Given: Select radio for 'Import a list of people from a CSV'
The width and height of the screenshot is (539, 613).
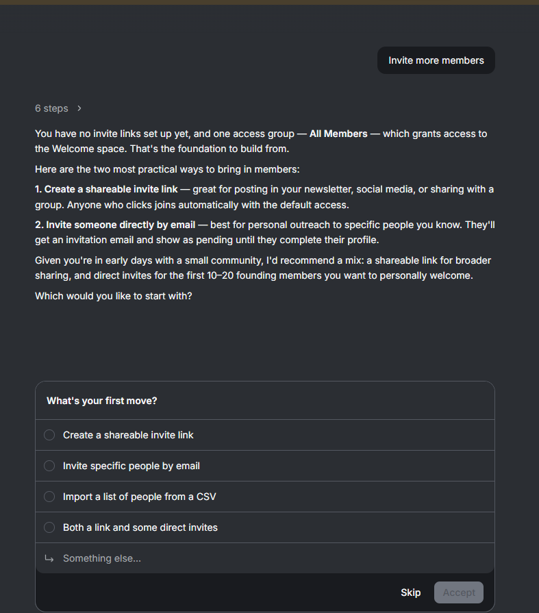Looking at the screenshot, I should 49,497.
